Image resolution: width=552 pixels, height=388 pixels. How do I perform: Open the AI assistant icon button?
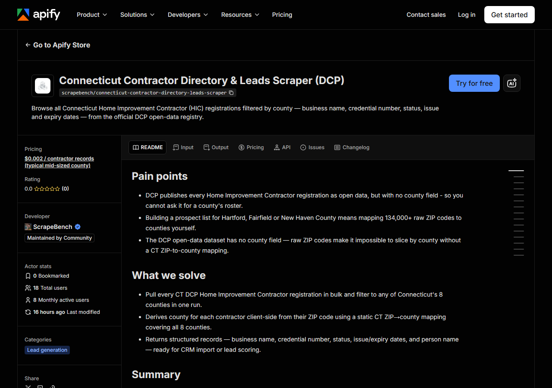tap(512, 83)
